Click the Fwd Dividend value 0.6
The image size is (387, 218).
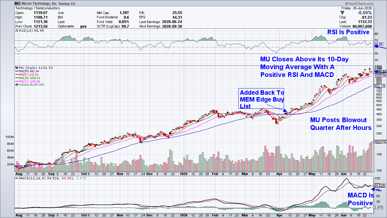(x=126, y=17)
